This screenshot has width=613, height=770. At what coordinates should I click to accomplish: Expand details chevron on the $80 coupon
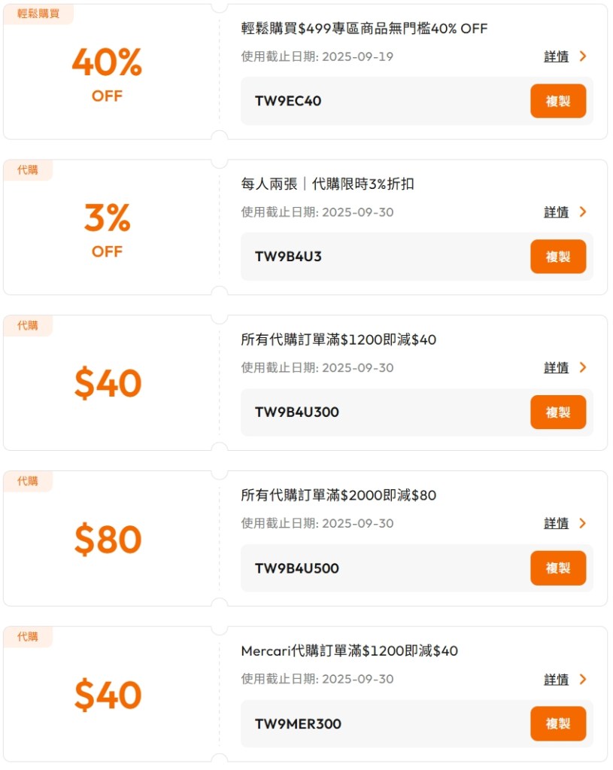(x=583, y=523)
